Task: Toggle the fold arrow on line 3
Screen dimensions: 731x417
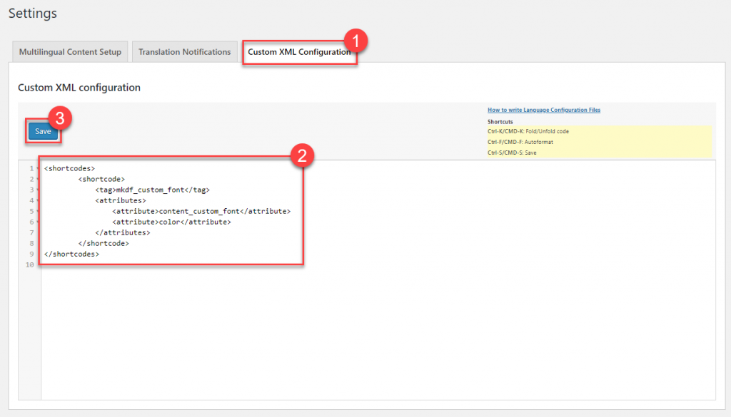Action: [x=38, y=190]
